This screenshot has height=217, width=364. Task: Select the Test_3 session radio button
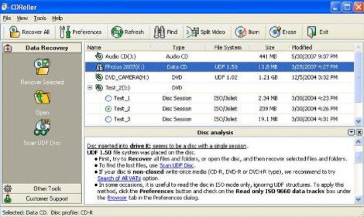pyautogui.click(x=108, y=119)
